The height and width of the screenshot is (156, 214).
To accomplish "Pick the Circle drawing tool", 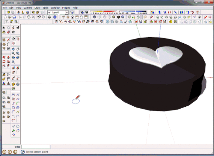I will coord(4,44).
